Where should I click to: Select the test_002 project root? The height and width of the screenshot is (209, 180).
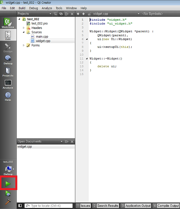33,19
